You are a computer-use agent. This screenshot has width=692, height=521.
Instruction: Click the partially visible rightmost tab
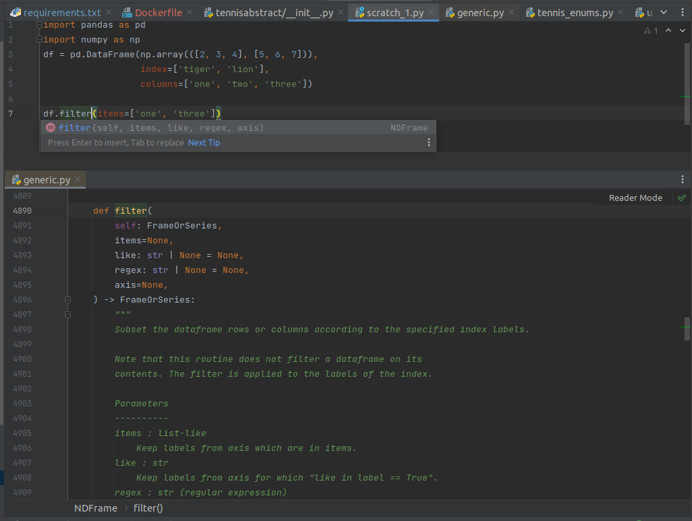click(x=644, y=13)
